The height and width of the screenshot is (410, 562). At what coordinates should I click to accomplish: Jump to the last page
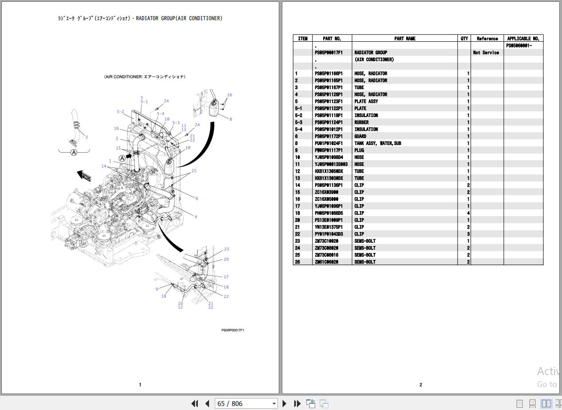point(297,403)
